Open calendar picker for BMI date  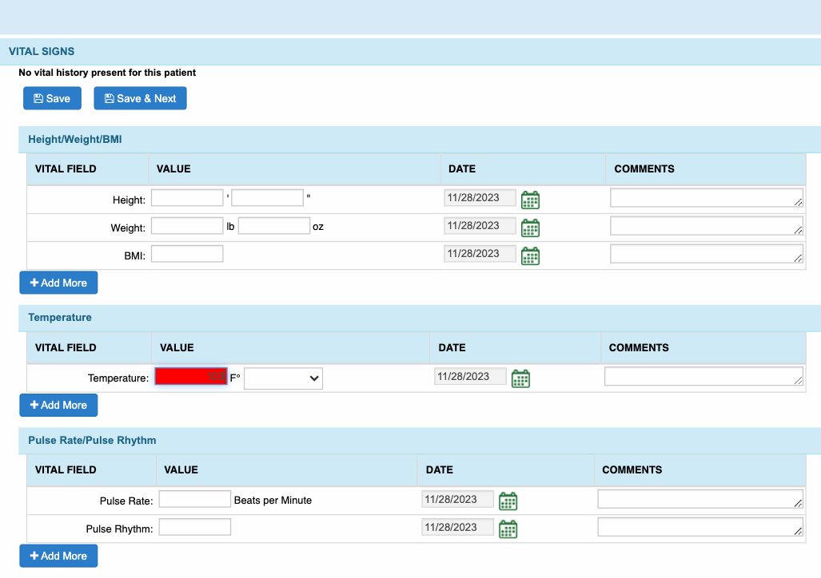tap(530, 255)
